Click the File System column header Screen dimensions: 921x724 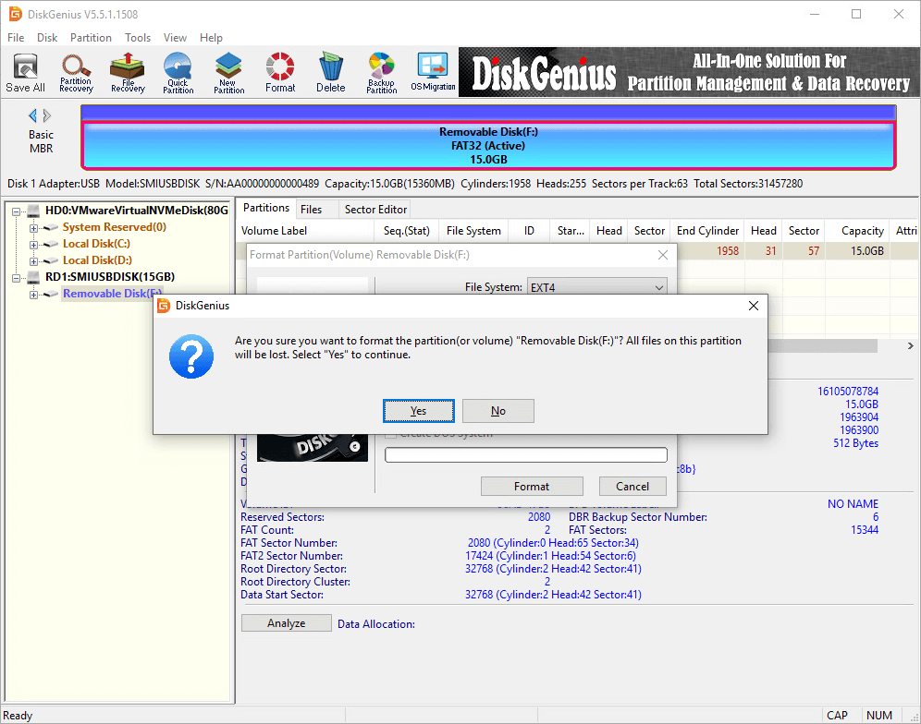473,231
